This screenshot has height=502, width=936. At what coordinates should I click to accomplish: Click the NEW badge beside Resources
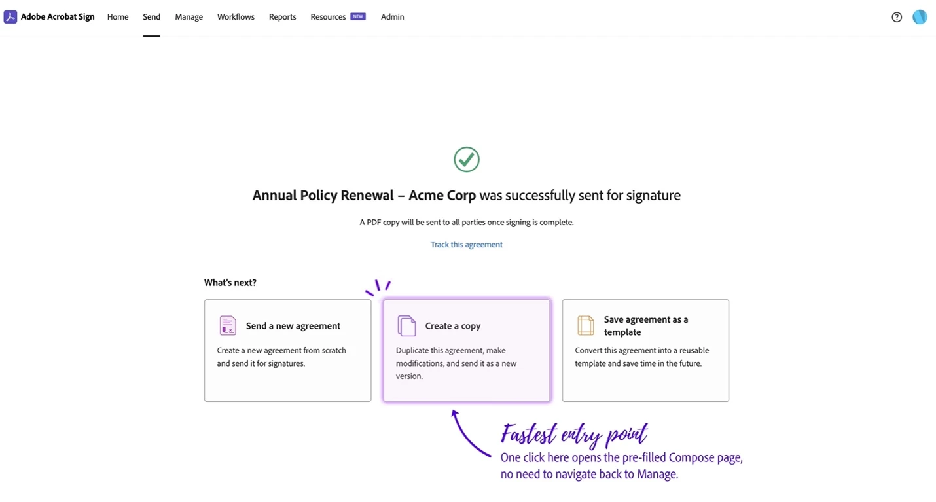(x=358, y=16)
